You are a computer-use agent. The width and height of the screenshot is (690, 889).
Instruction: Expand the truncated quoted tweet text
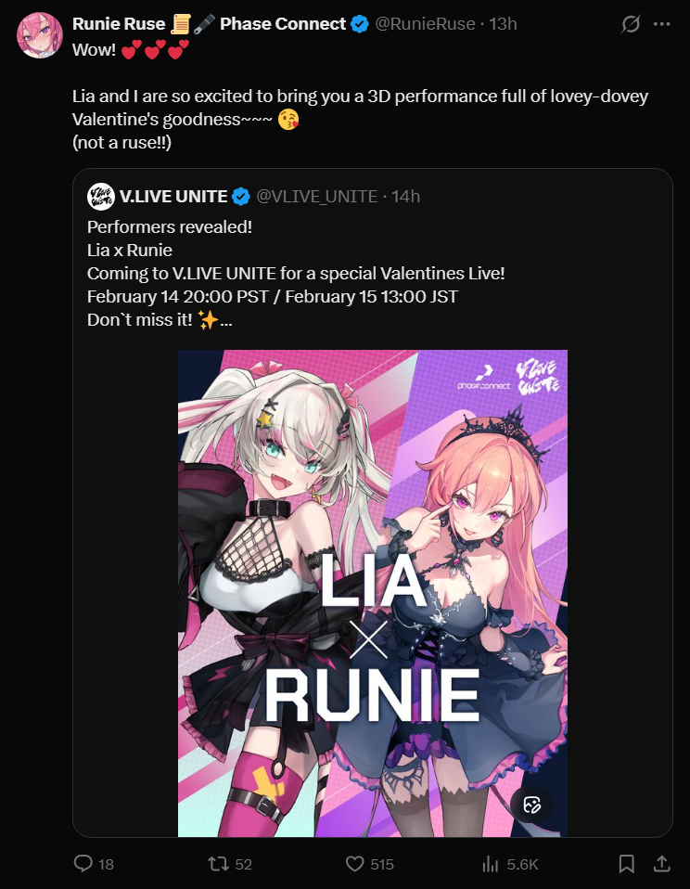pyautogui.click(x=226, y=320)
